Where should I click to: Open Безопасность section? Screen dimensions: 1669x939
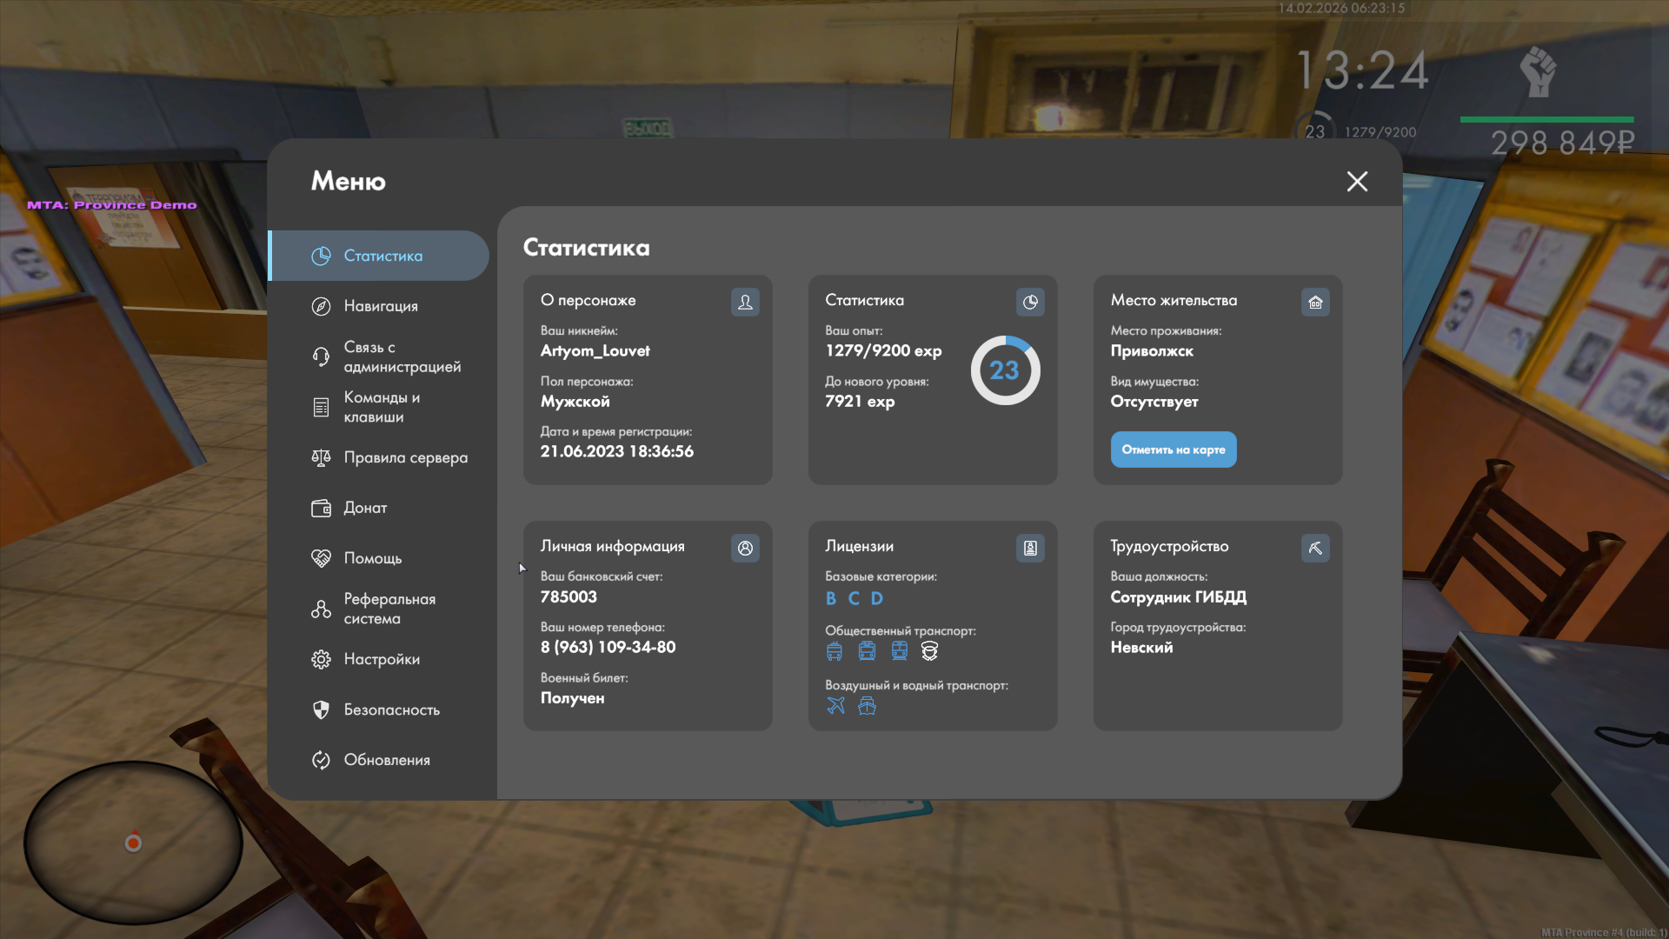point(391,709)
